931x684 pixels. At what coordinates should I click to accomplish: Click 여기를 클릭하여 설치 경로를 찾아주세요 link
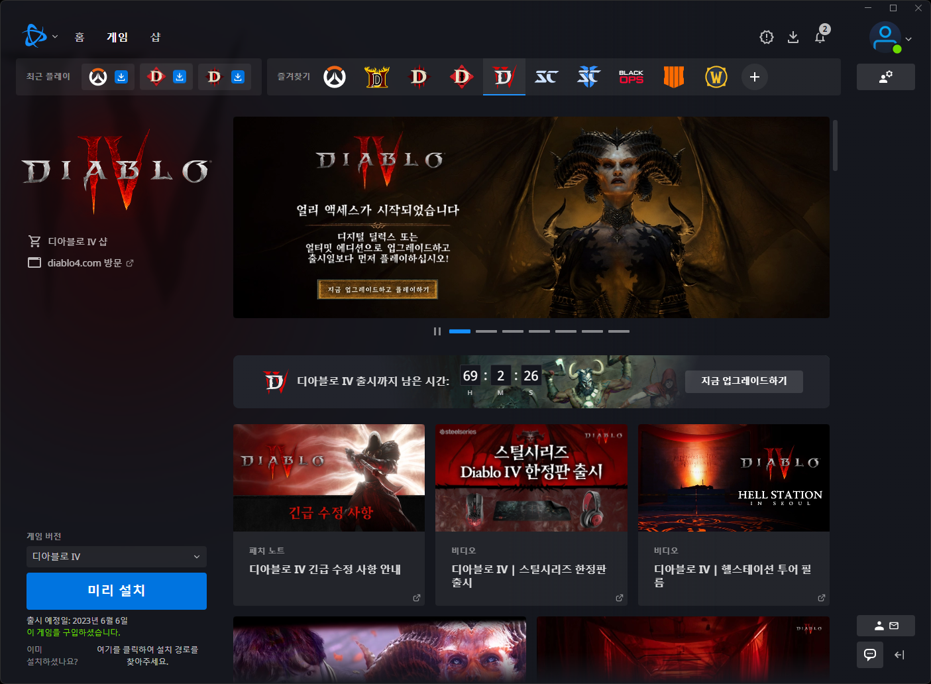coord(147,655)
